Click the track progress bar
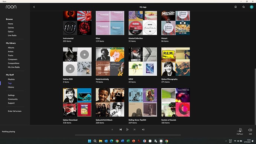The height and width of the screenshot is (144, 256). point(128,135)
